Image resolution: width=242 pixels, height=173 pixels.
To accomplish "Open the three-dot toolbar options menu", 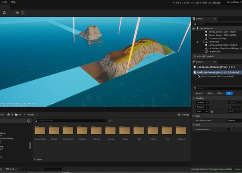I will click(23, 13).
